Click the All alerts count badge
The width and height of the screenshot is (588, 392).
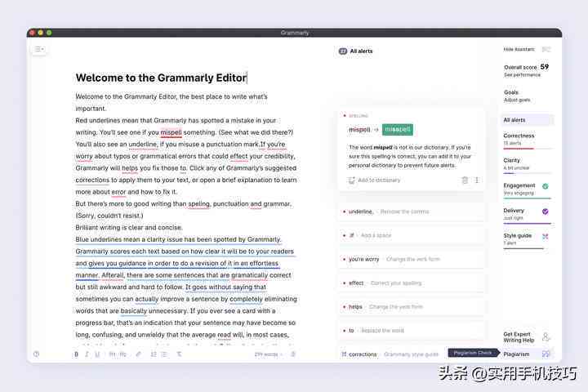pyautogui.click(x=343, y=51)
